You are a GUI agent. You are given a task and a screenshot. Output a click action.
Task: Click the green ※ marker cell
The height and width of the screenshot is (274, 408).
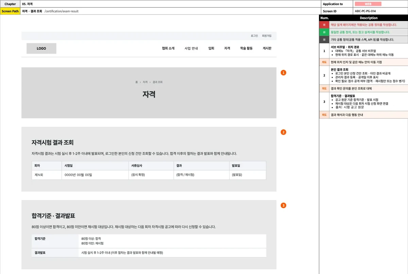coord(324,32)
